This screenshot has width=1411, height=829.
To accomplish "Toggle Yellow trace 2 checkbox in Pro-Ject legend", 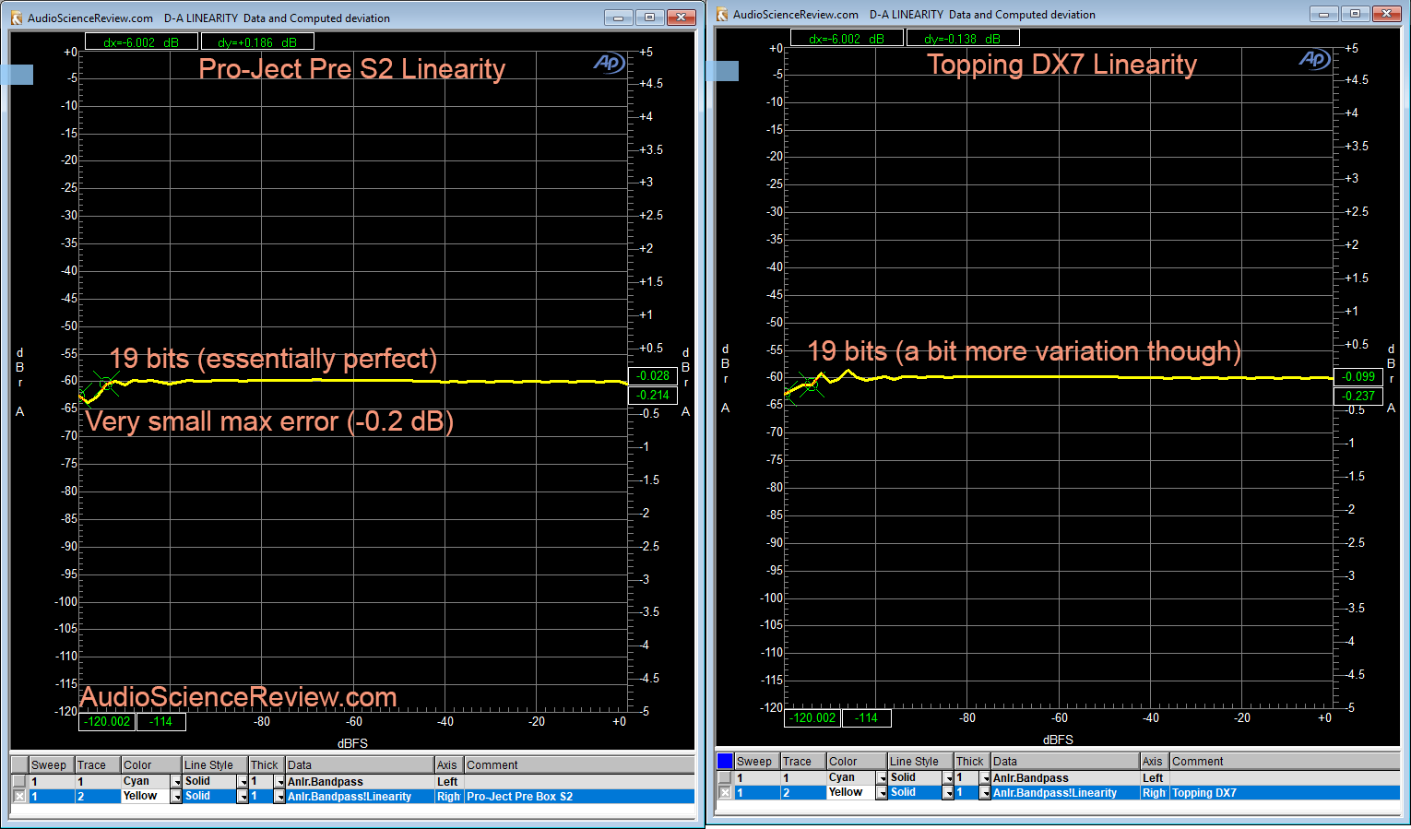I will [19, 796].
